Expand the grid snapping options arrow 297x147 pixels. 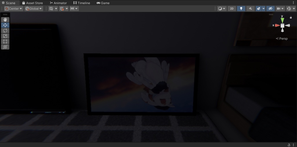(67, 8)
